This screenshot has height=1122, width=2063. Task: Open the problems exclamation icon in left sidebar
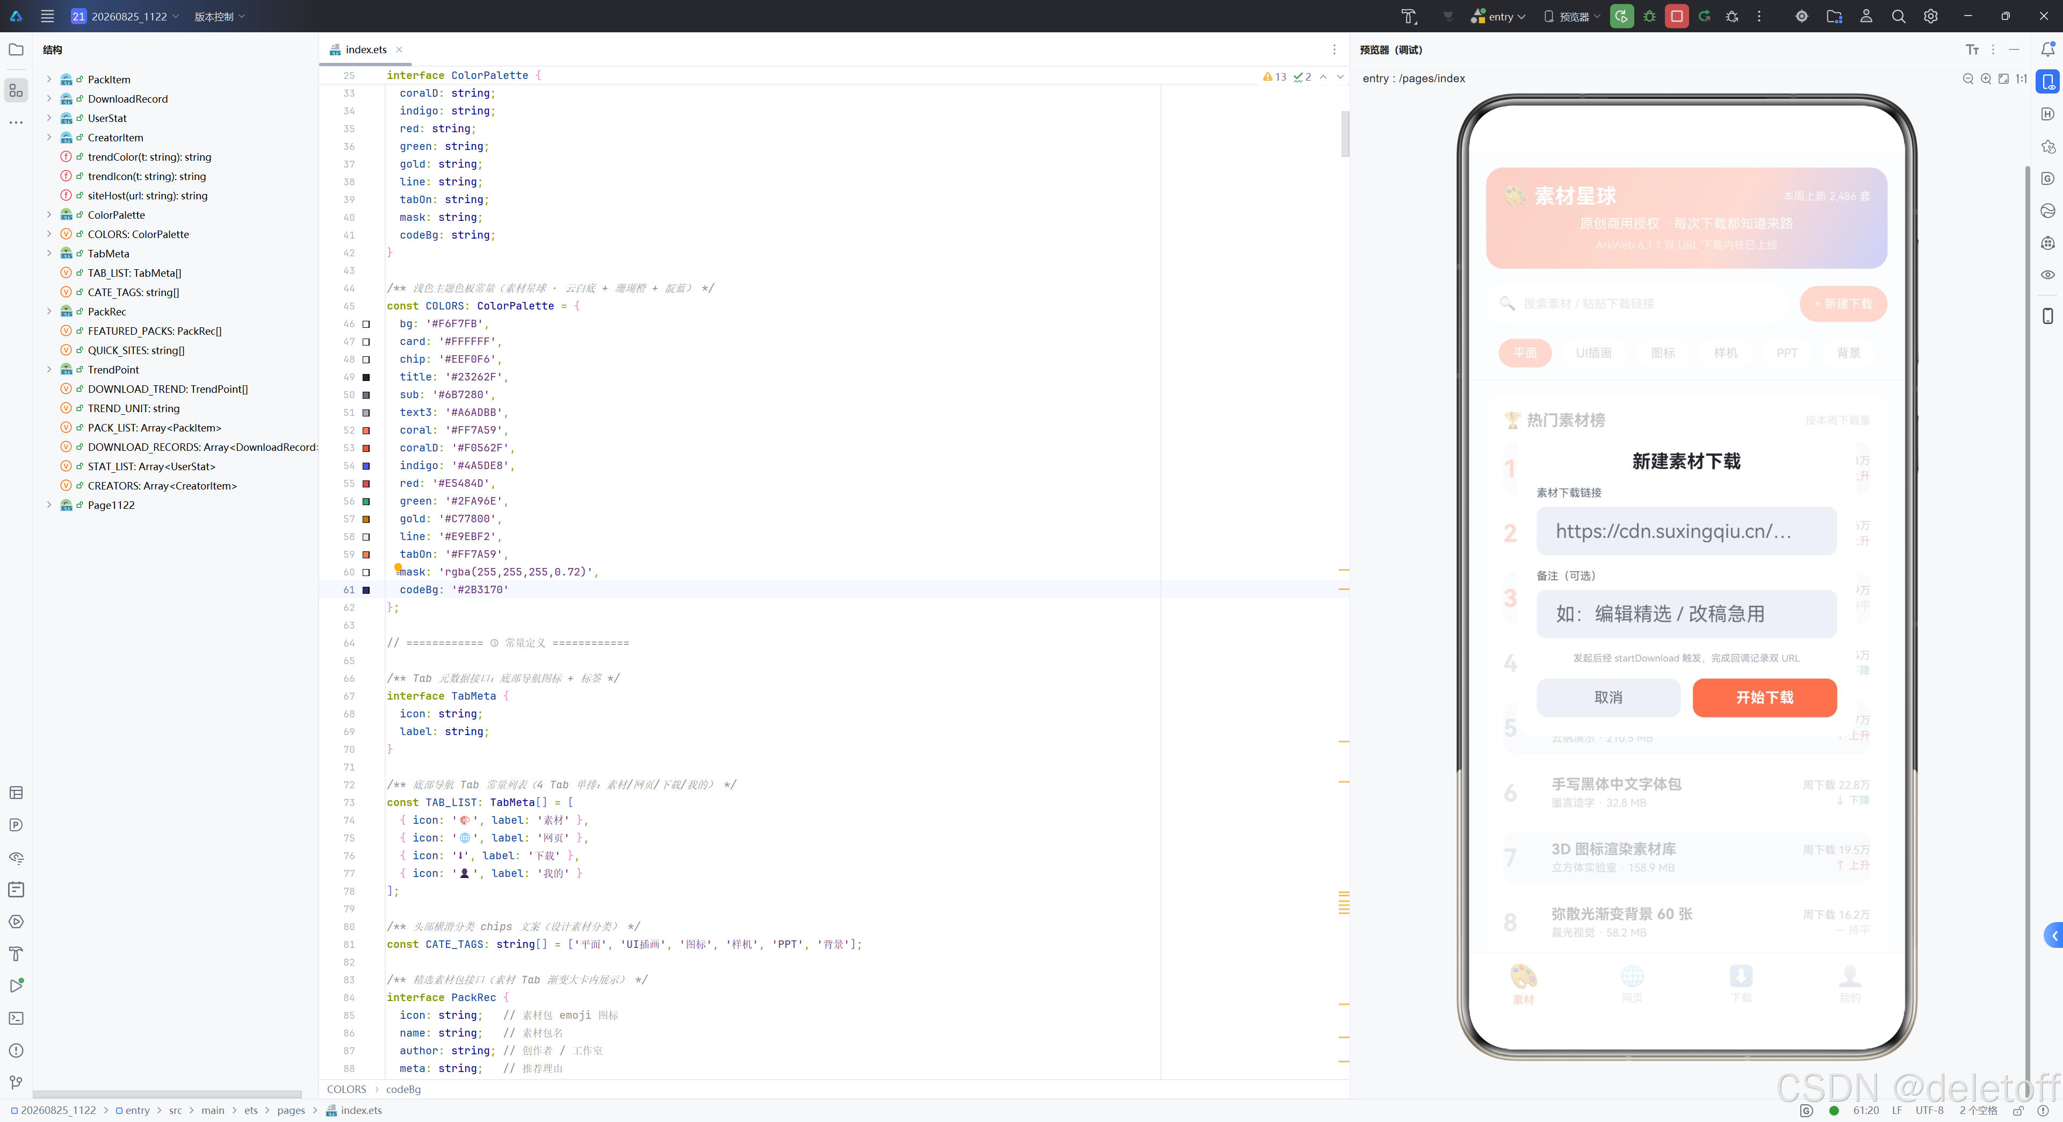[16, 1051]
